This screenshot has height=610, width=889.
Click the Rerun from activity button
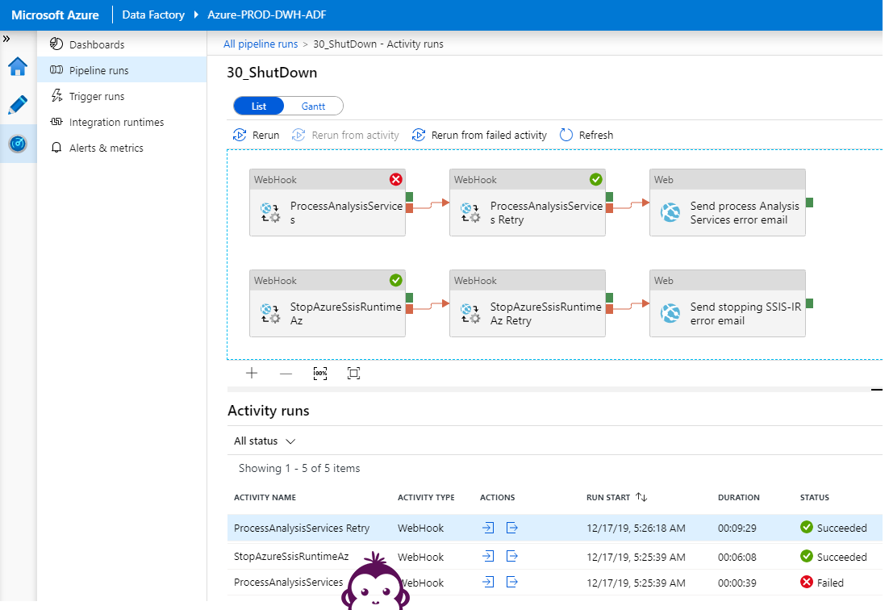point(345,135)
